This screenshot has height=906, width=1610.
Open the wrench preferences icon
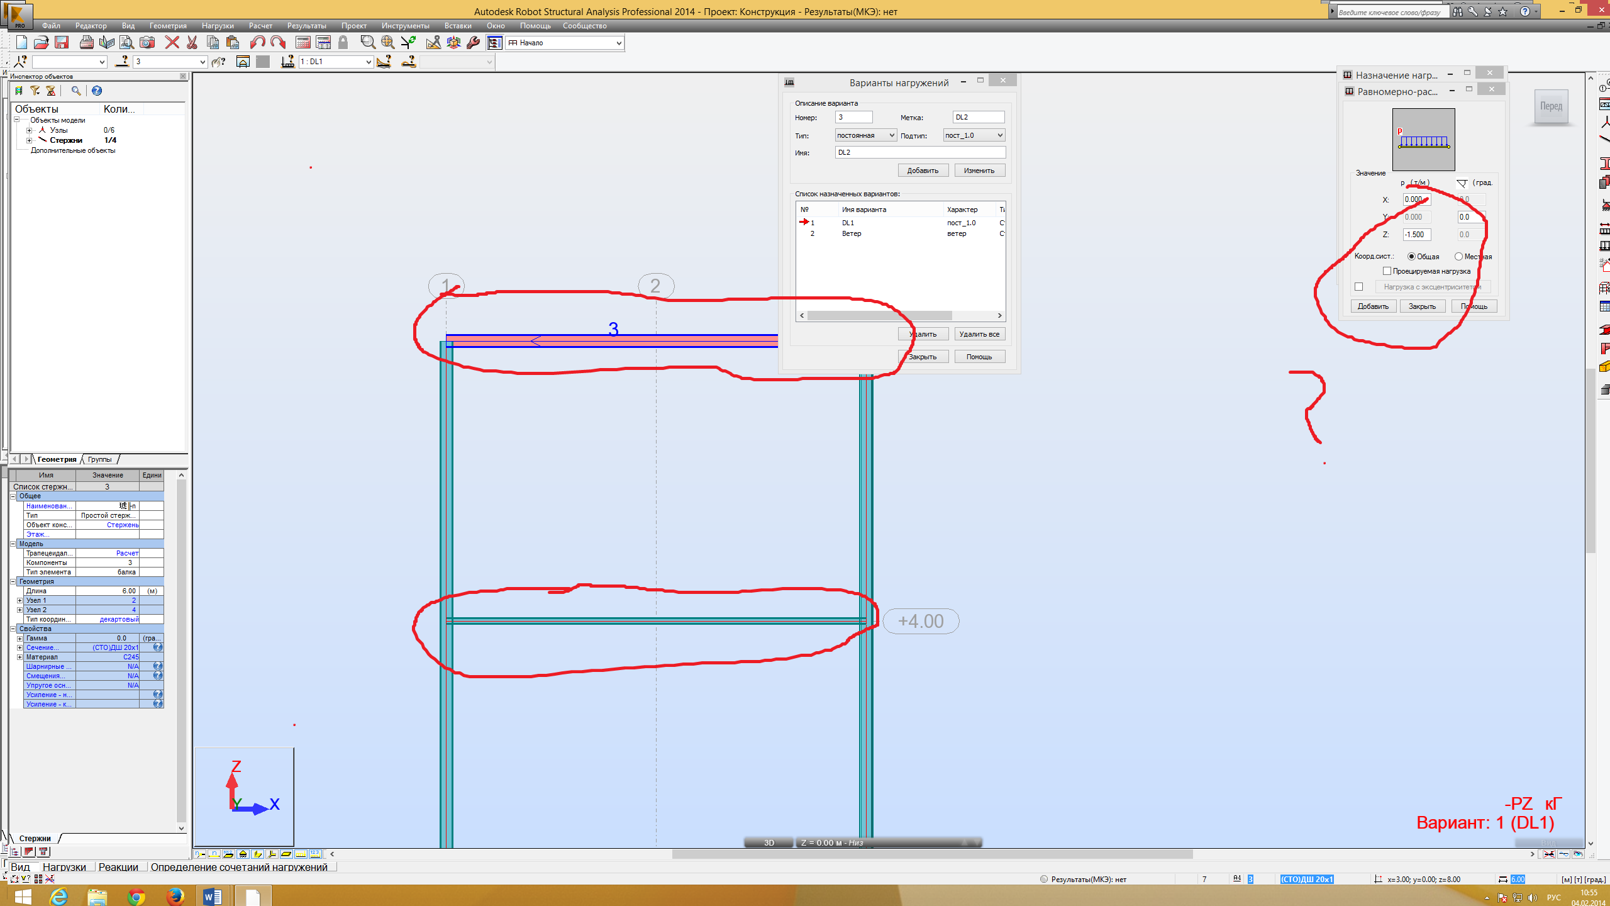pos(473,42)
